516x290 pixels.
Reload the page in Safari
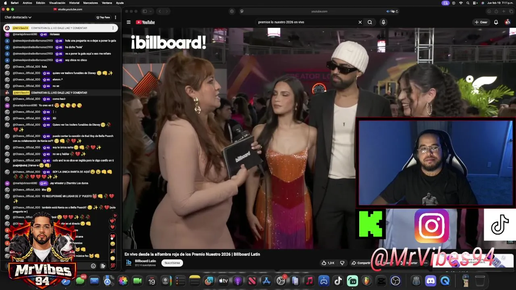click(397, 11)
